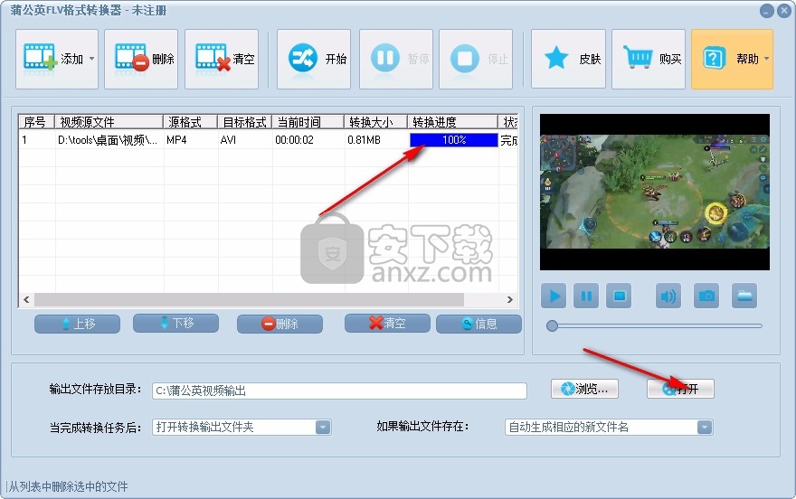Click the list's right scroll arrow
This screenshot has height=499, width=796.
click(x=509, y=300)
